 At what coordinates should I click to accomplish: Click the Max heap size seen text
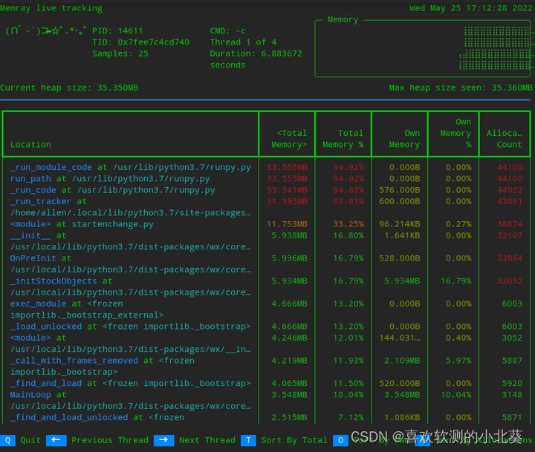point(461,88)
